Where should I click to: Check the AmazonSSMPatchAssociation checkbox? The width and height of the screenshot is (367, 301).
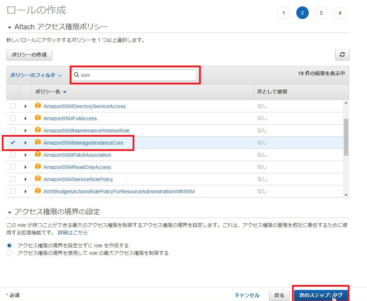click(13, 155)
